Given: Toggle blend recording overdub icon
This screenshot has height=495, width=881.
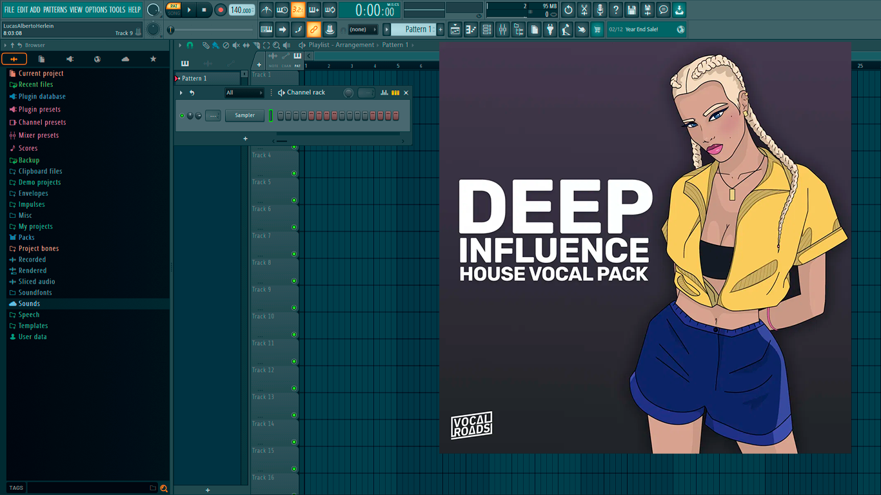Looking at the screenshot, I should [314, 10].
